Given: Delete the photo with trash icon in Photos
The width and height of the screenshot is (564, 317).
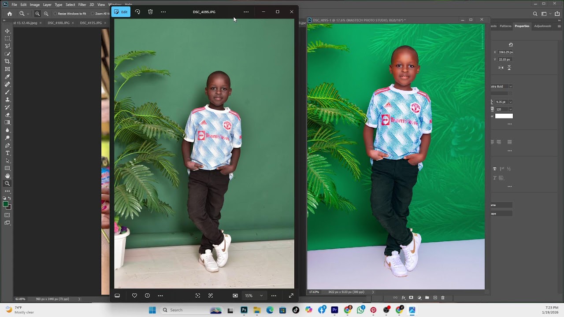Looking at the screenshot, I should (x=150, y=12).
